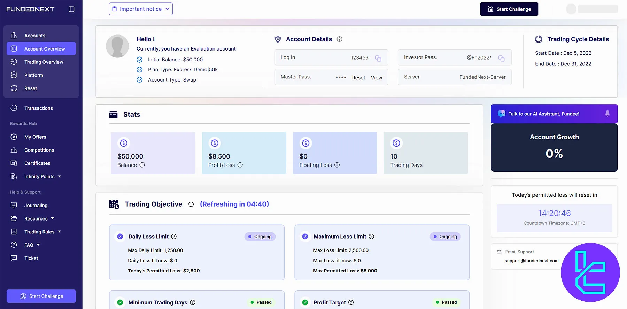Click Start Challenge button in top bar
The height and width of the screenshot is (309, 627).
pyautogui.click(x=509, y=9)
